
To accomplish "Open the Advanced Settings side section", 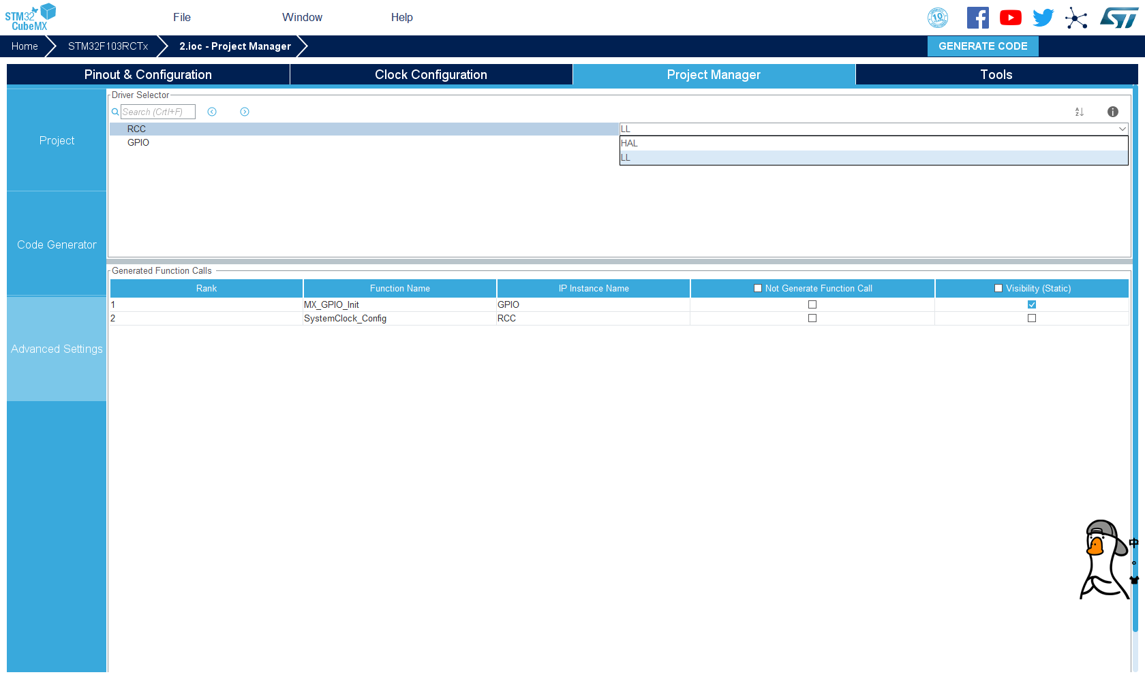I will [x=57, y=349].
